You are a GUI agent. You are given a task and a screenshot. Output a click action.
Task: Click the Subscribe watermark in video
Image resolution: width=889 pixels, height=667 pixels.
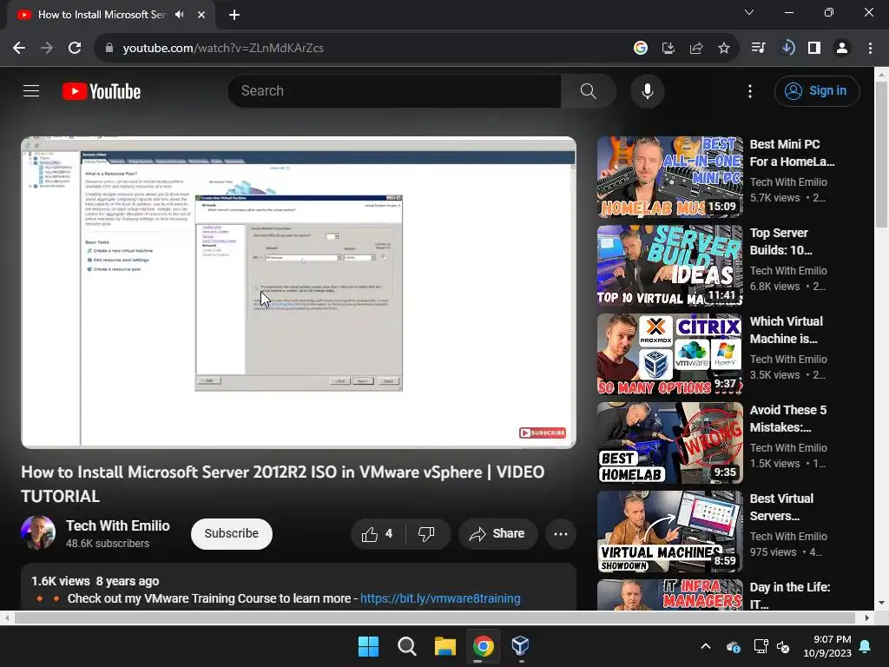click(x=543, y=433)
